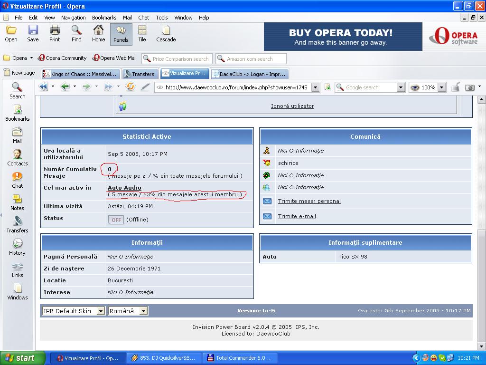Click the Fast forward navigation button
Viewport: 486px width, 365px height.
point(108,86)
